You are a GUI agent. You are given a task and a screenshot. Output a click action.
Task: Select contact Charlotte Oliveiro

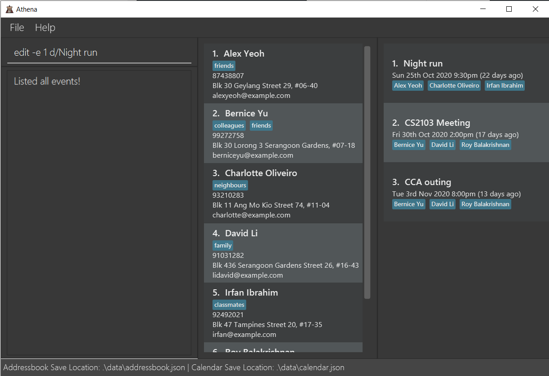coord(283,193)
